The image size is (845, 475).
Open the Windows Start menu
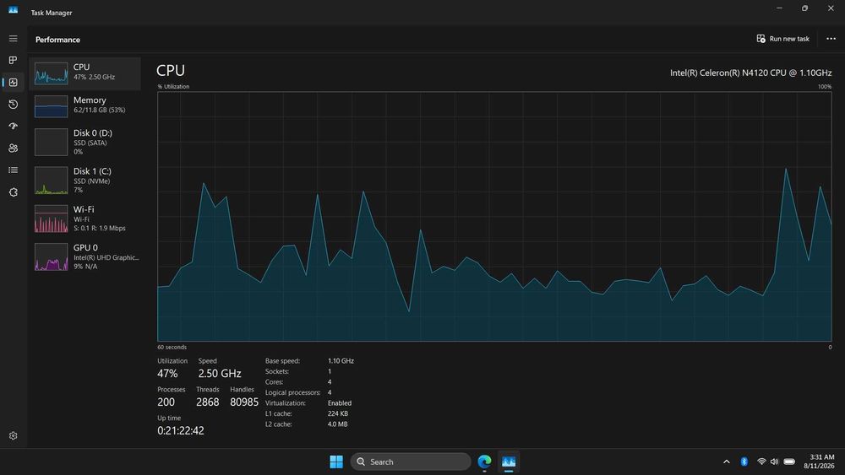pyautogui.click(x=336, y=462)
